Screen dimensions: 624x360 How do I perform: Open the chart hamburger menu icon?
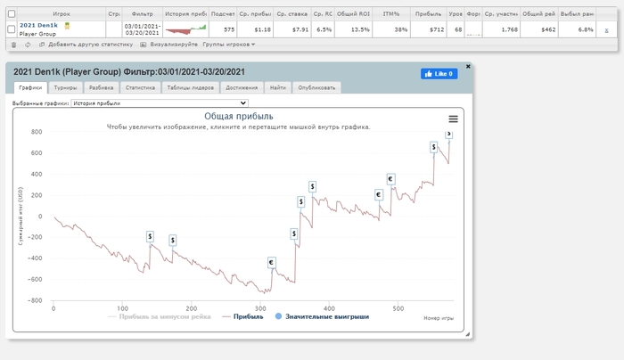coord(453,119)
